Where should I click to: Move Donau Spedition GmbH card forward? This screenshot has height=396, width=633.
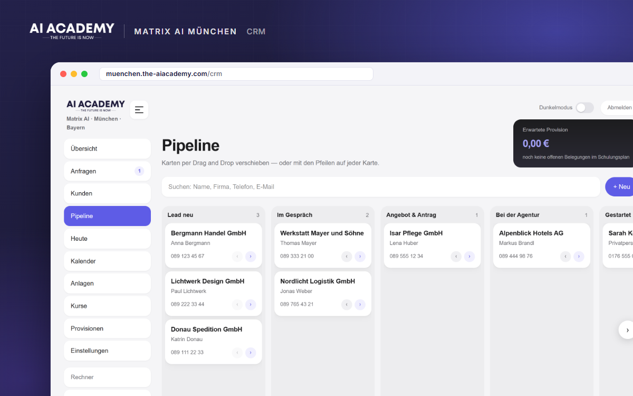pyautogui.click(x=251, y=353)
